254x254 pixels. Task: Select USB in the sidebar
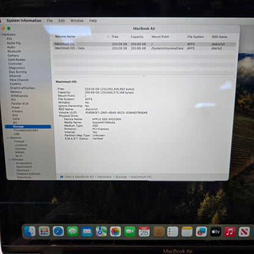(16, 134)
